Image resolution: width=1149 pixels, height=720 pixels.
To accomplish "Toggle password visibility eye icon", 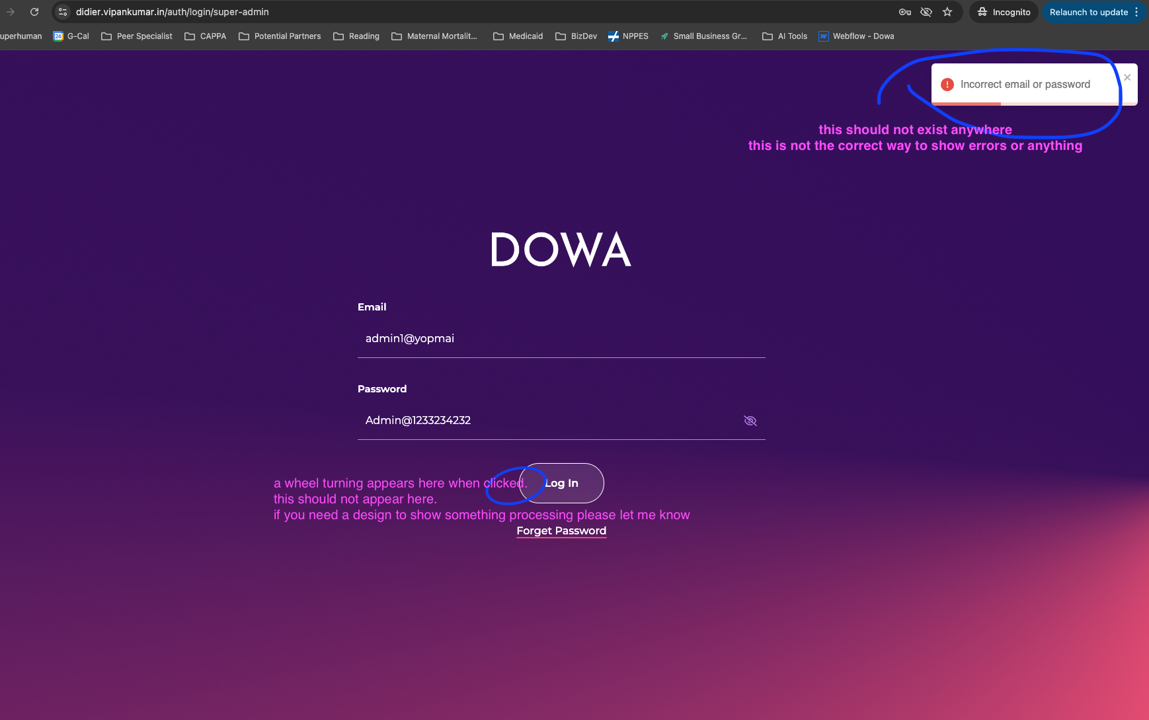I will point(750,421).
